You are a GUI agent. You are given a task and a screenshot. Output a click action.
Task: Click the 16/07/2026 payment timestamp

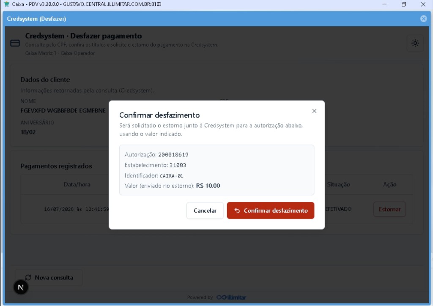[77, 209]
